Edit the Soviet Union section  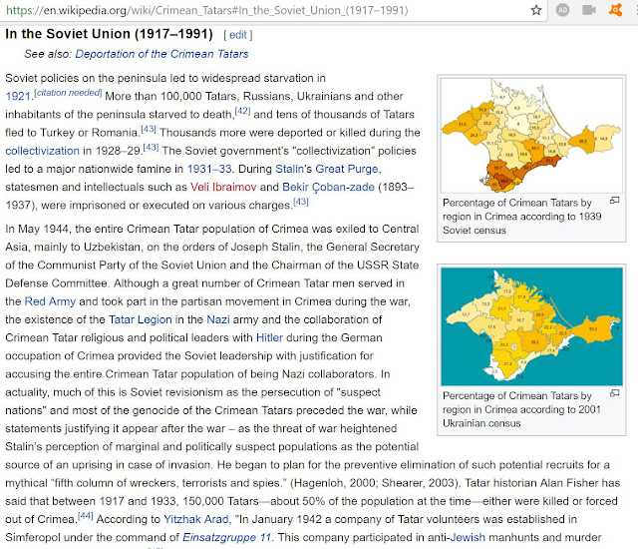click(238, 35)
